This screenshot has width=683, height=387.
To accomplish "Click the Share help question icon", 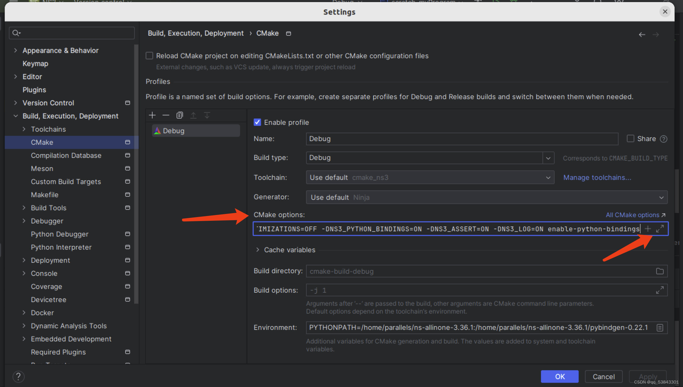I will pos(663,139).
